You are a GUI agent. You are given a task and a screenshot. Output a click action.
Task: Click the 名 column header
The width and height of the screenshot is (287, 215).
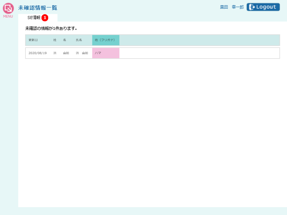coord(65,40)
